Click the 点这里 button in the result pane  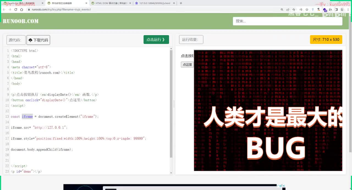click(187, 65)
